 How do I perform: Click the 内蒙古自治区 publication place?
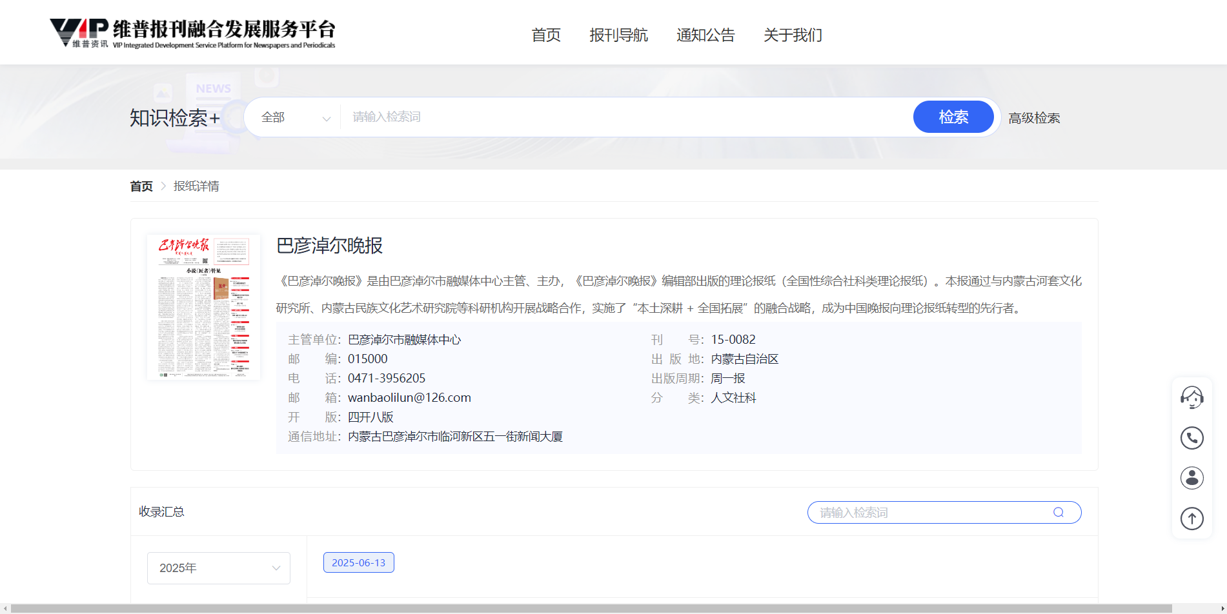tap(745, 359)
